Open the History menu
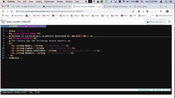Screen dimensions: 175x98 (39, 2)
